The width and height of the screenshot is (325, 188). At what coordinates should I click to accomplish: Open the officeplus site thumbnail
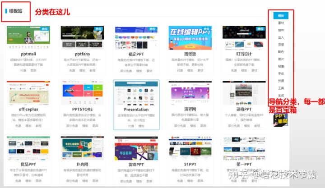tap(28, 93)
